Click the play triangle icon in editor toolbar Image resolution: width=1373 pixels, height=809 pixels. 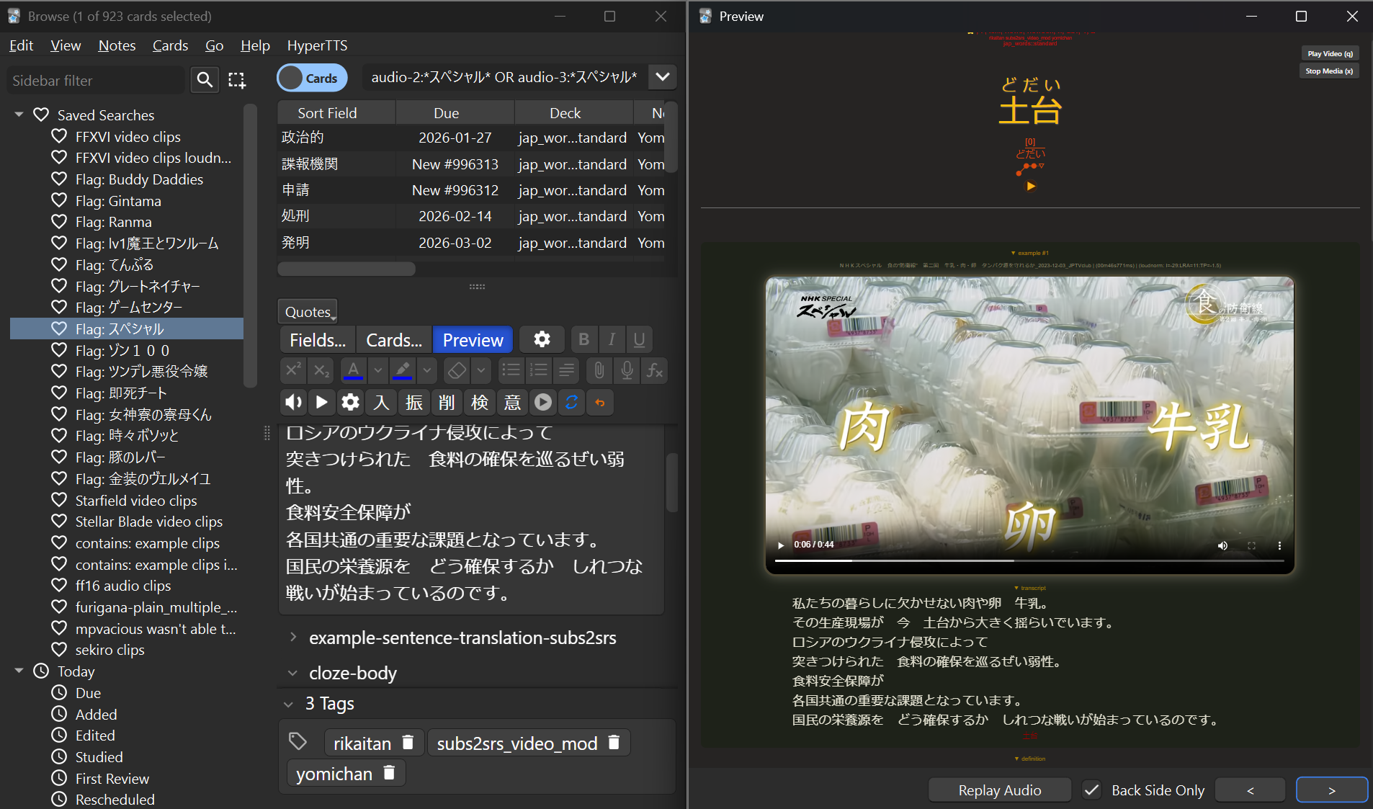(321, 402)
